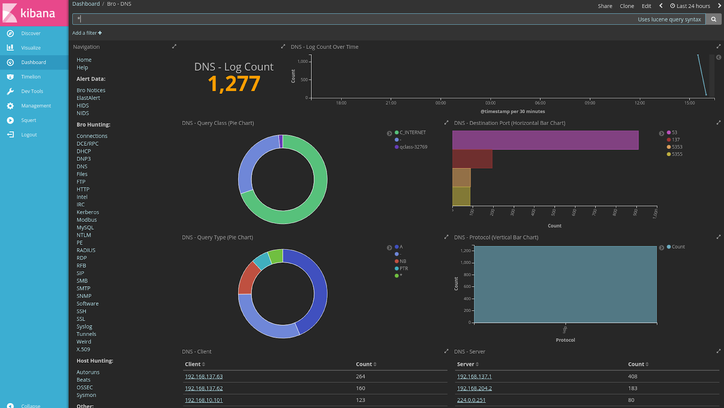
Task: Sort the Client column
Action: (x=195, y=365)
